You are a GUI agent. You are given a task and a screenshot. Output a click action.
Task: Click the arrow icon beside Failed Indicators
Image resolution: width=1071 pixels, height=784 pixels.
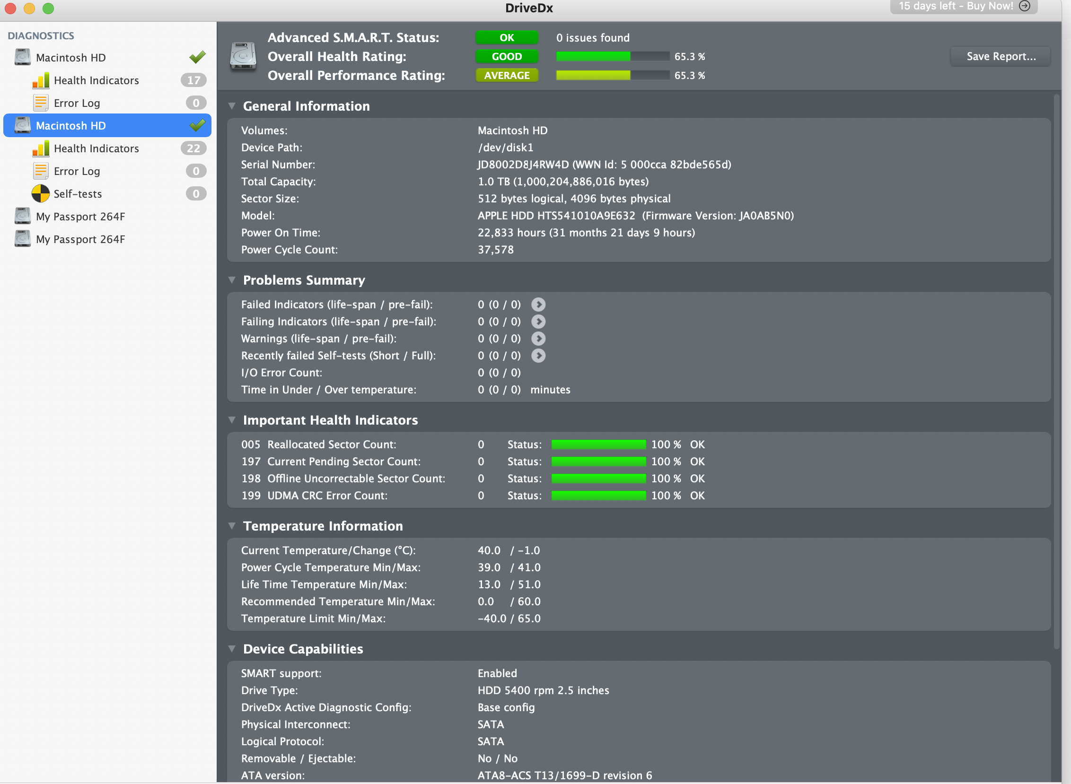click(x=538, y=304)
